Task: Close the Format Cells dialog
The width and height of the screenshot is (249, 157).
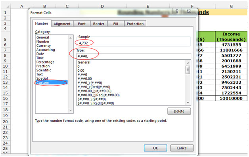Action: coord(188,11)
